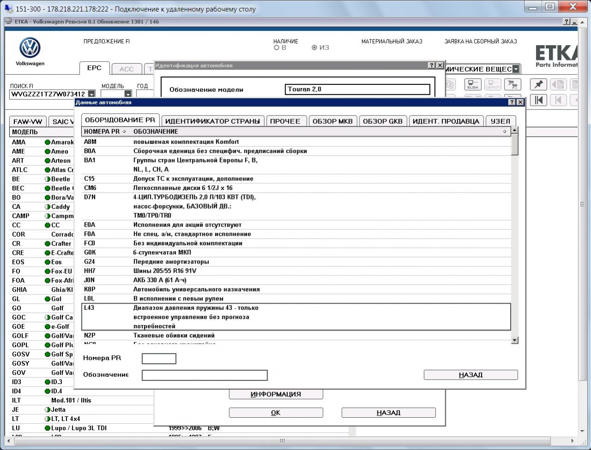Click the remote desktop title bar icon

click(8, 9)
